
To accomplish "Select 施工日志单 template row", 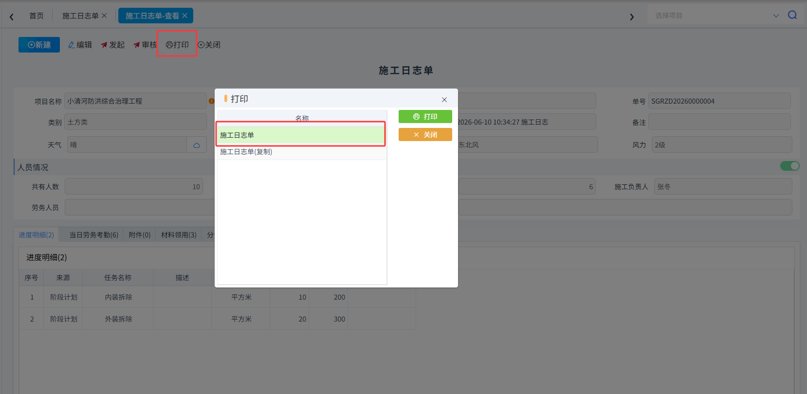I will [x=302, y=135].
